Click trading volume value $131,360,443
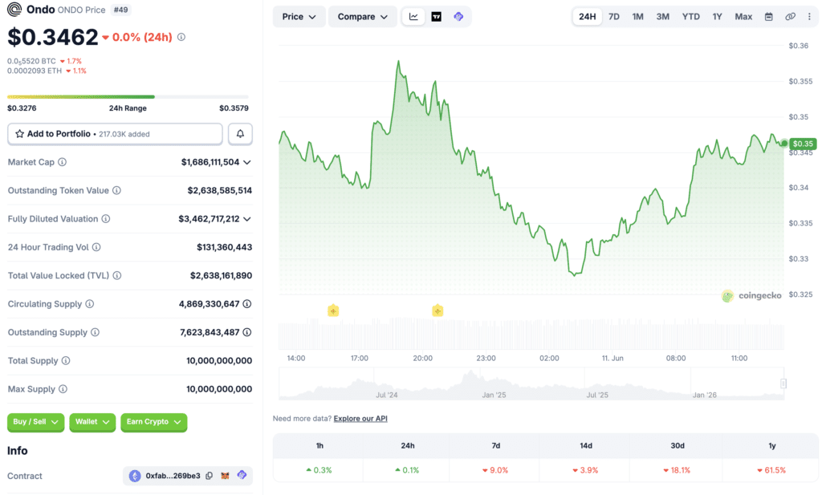 coord(225,247)
